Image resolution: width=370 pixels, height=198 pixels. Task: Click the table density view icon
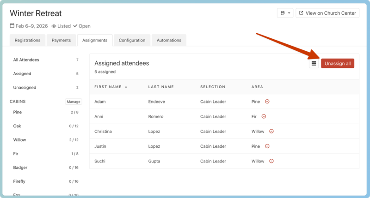click(314, 63)
